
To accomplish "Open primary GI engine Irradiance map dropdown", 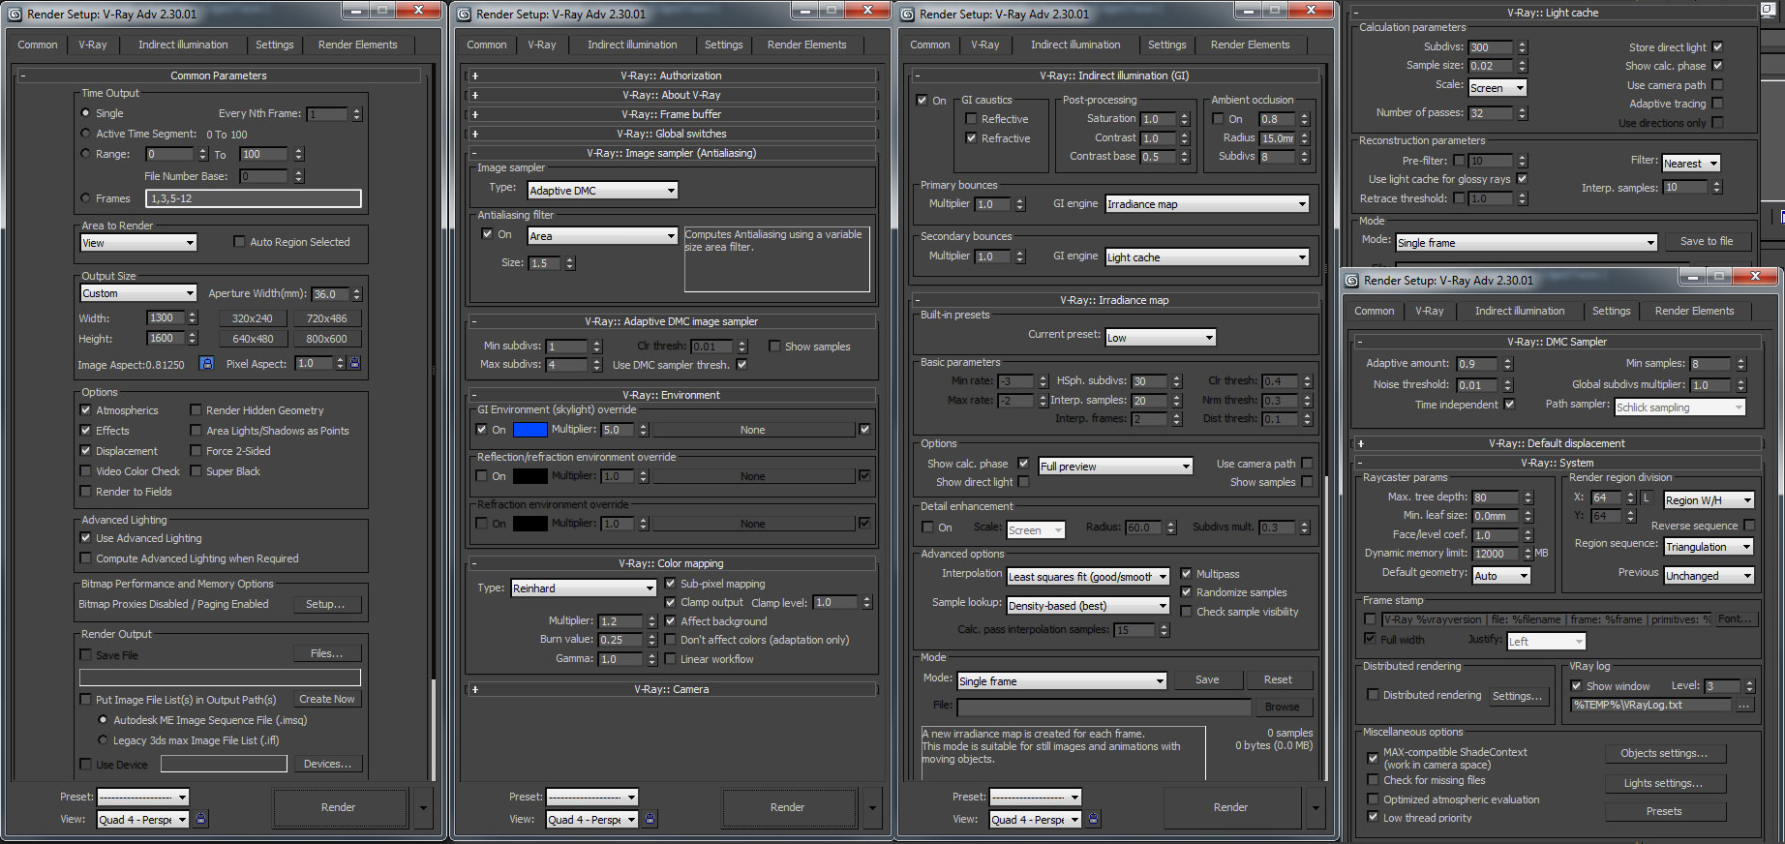I will tap(1207, 204).
